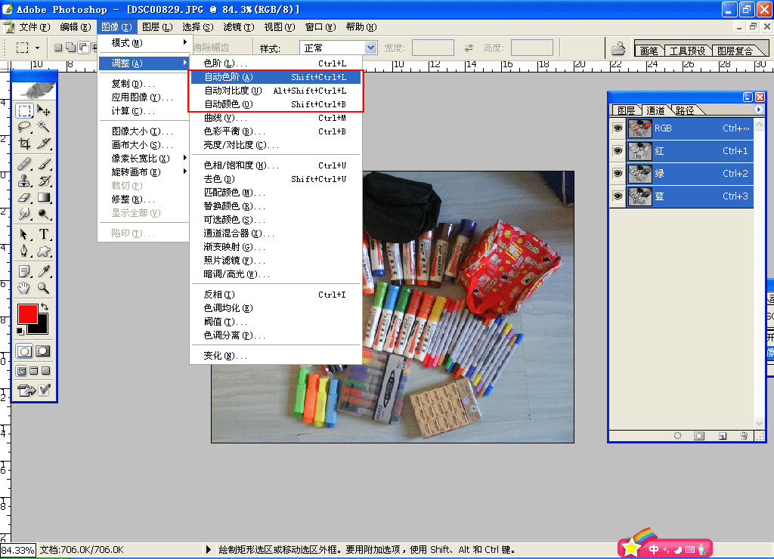This screenshot has height=559, width=774.
Task: Select the RGB channel thumbnail
Action: pos(639,128)
